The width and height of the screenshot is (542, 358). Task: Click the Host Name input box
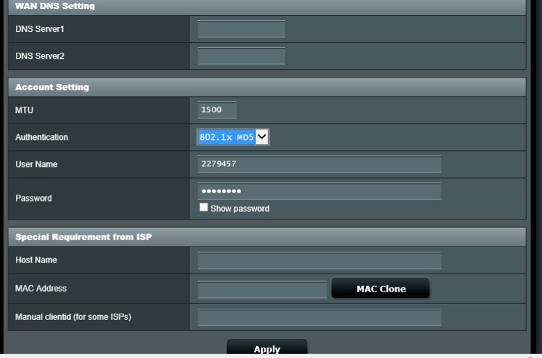(x=319, y=260)
